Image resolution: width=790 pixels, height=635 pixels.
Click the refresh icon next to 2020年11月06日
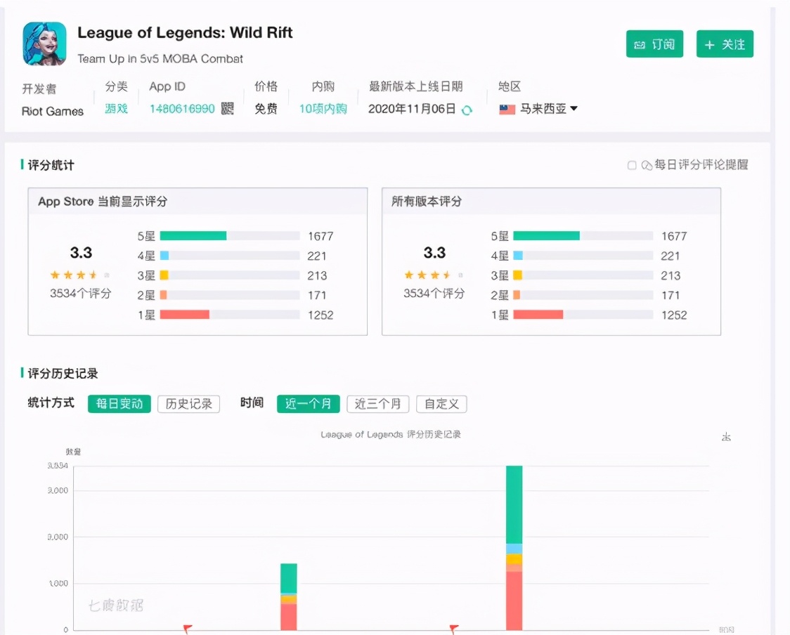(467, 110)
